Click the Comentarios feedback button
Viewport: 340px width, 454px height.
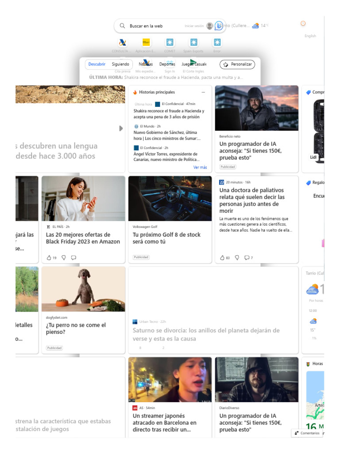(307, 434)
